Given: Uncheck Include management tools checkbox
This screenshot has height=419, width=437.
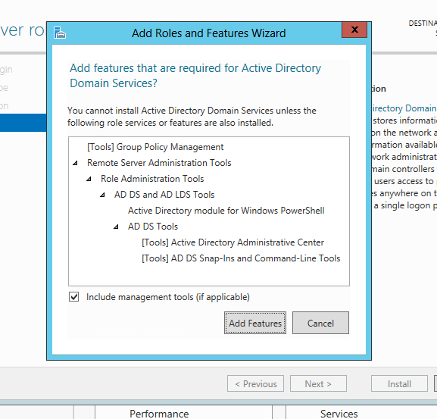Looking at the screenshot, I should tap(74, 296).
